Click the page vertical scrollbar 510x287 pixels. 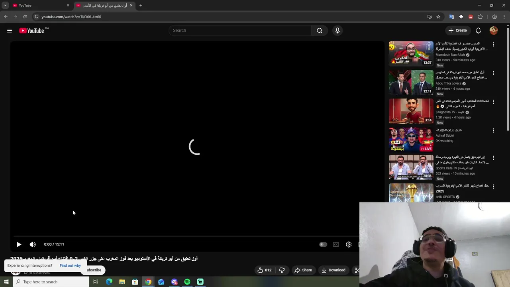point(508,80)
